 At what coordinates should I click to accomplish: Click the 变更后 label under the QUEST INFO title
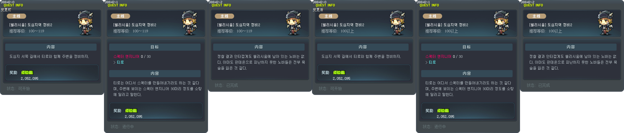point(318,10)
